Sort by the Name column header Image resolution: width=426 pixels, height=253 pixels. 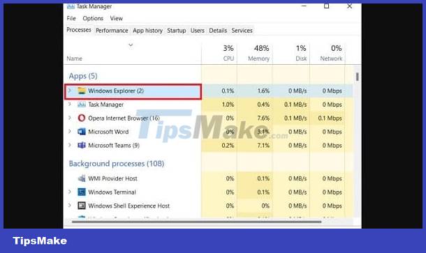point(74,59)
